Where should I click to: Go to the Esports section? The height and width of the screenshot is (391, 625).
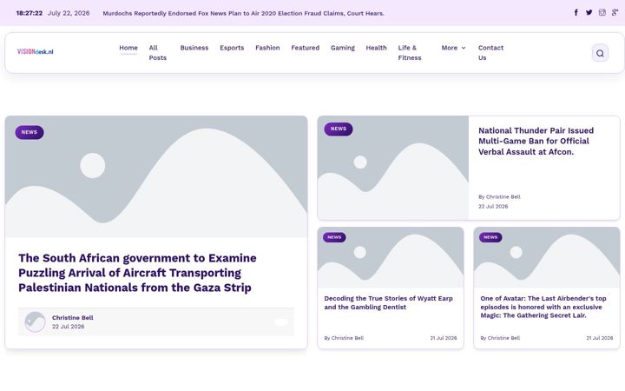pos(232,48)
